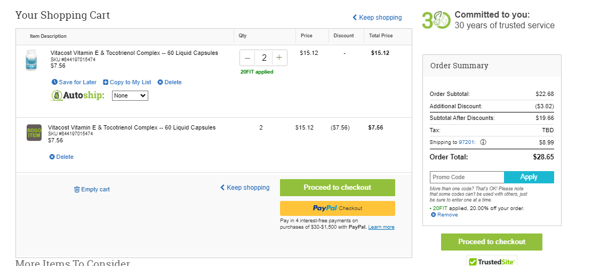Image resolution: width=592 pixels, height=266 pixels.
Task: Open BOGO Vitamin E product title
Action: point(132,127)
